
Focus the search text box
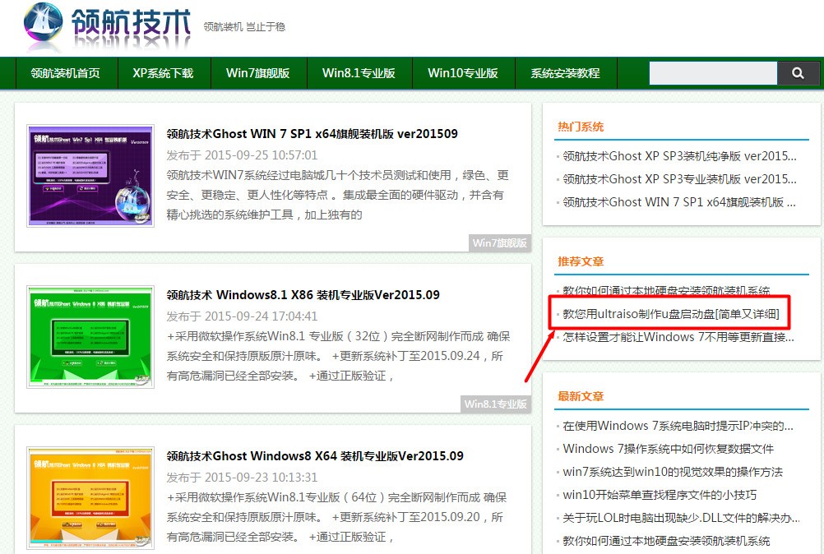[x=713, y=73]
